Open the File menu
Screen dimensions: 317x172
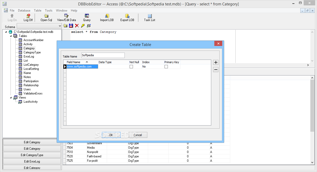click(x=12, y=11)
